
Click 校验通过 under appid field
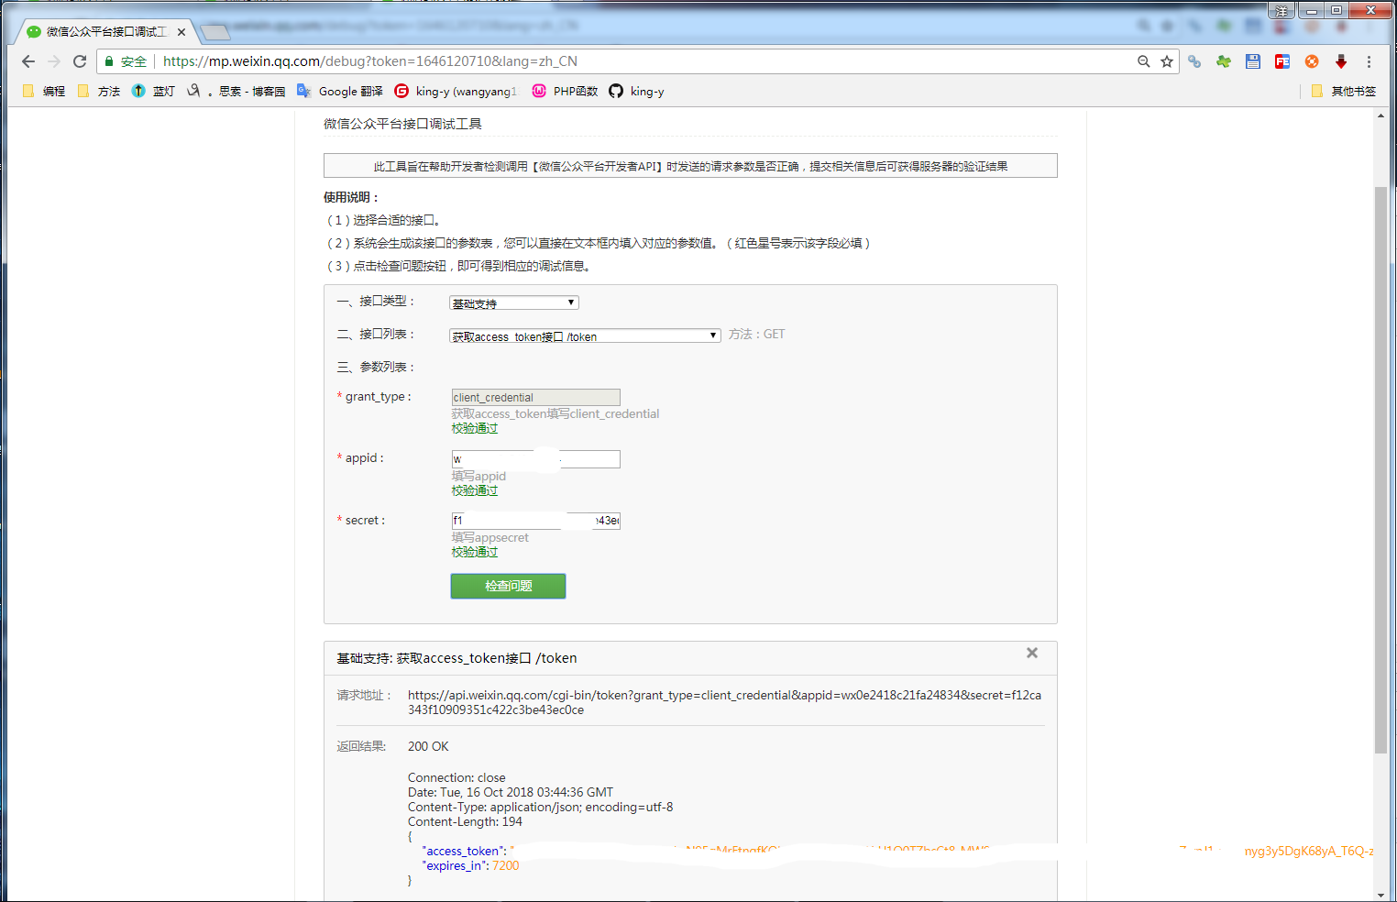pos(475,490)
